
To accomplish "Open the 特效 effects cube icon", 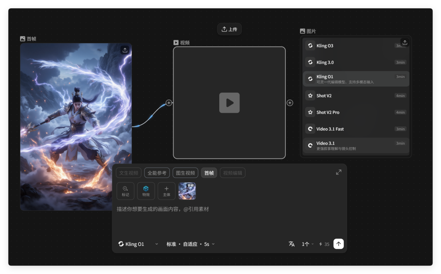I will pyautogui.click(x=146, y=191).
